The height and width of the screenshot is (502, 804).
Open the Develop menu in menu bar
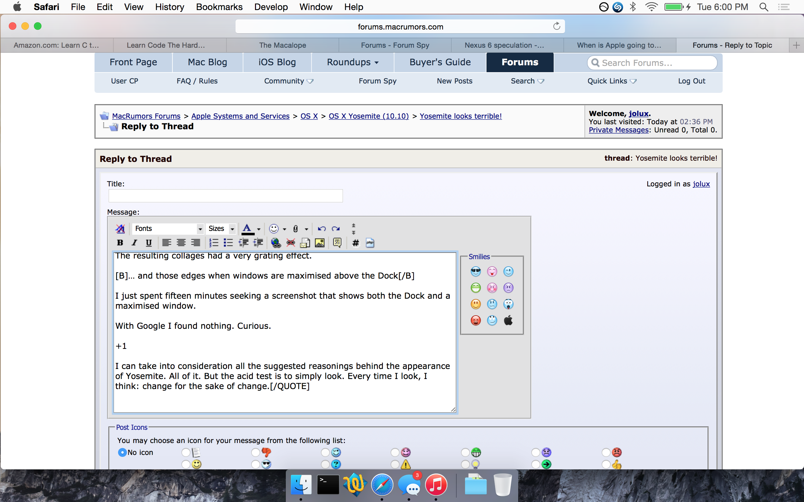tap(271, 7)
